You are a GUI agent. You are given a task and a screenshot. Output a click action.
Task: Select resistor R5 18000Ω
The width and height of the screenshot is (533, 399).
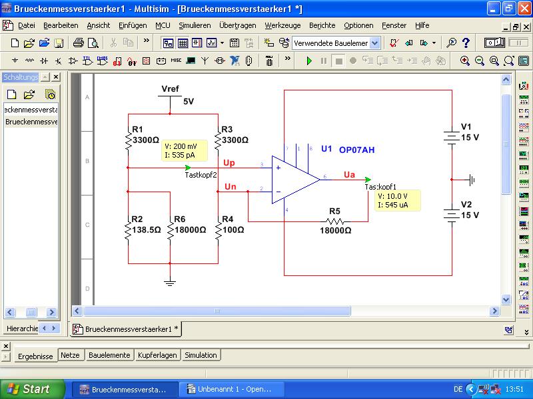click(x=335, y=221)
